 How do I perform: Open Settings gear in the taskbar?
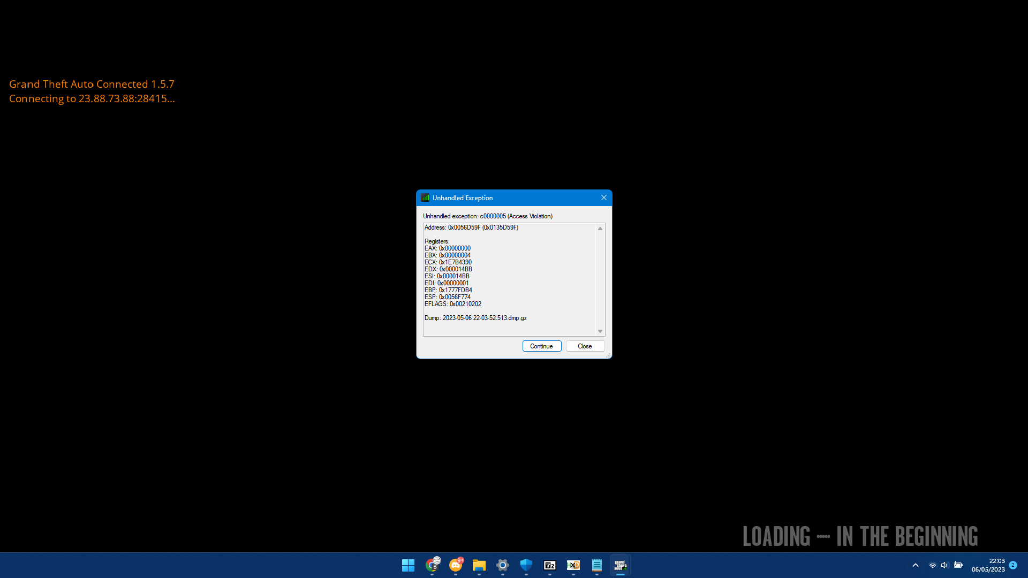tap(503, 565)
